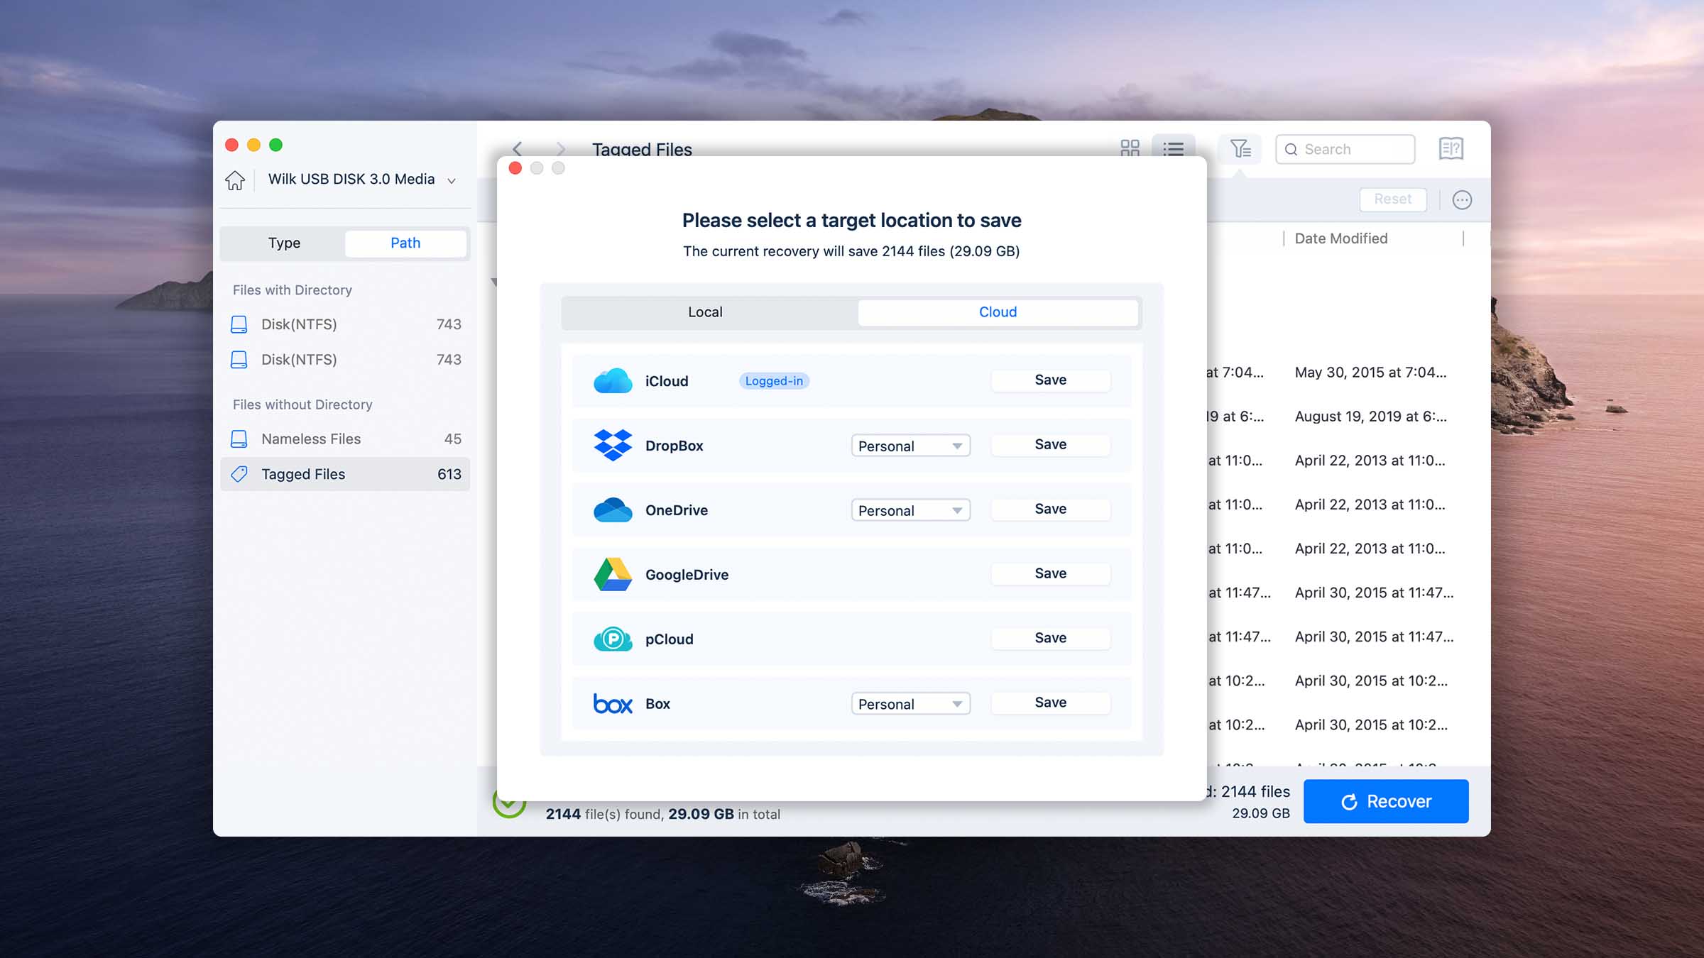Select Tagged Files in sidebar
Screen dimensions: 1704x958
click(x=346, y=474)
